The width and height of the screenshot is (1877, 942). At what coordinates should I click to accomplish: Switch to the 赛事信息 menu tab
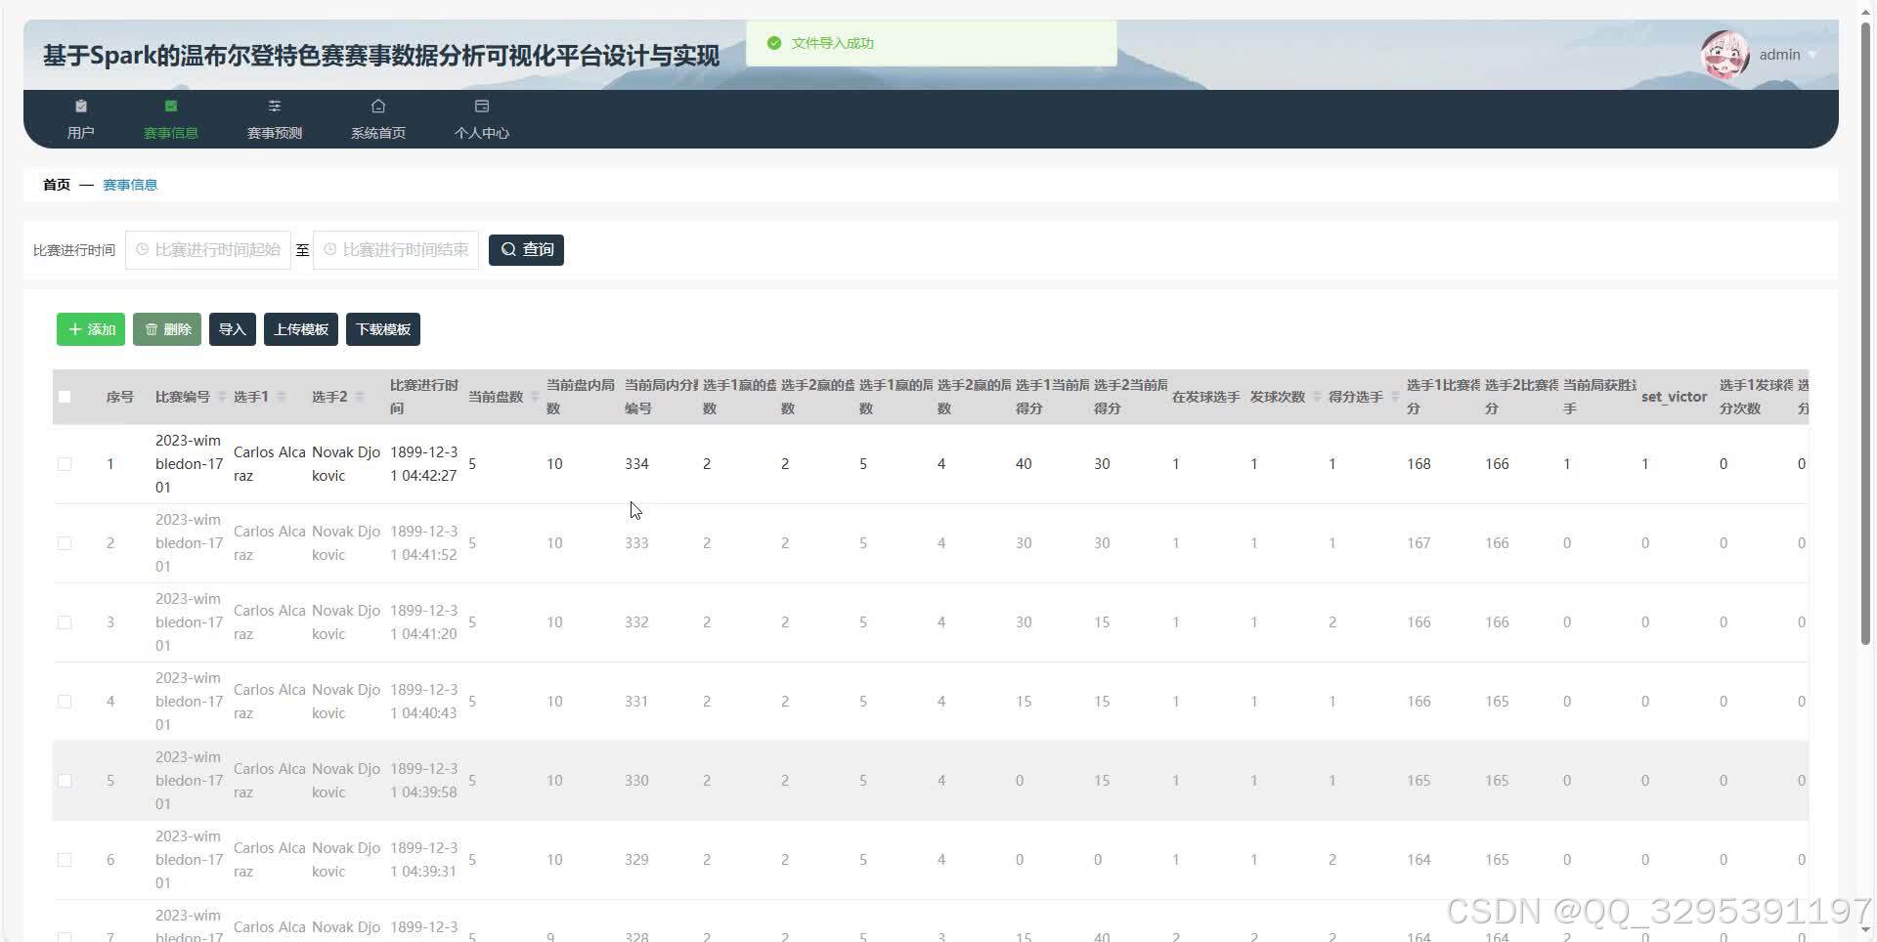tap(171, 118)
